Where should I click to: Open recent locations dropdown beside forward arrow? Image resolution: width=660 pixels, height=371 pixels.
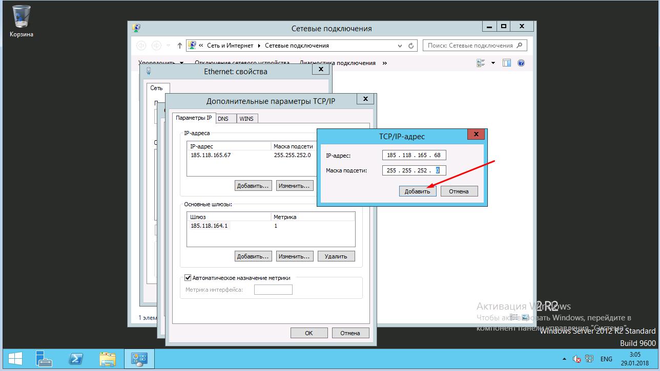point(169,46)
